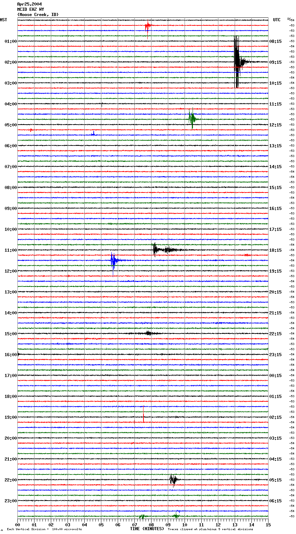Click the 18:15 UTC time label
The image size is (296, 534).
click(x=275, y=250)
